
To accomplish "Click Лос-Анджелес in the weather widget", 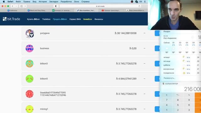I will tap(170, 38).
